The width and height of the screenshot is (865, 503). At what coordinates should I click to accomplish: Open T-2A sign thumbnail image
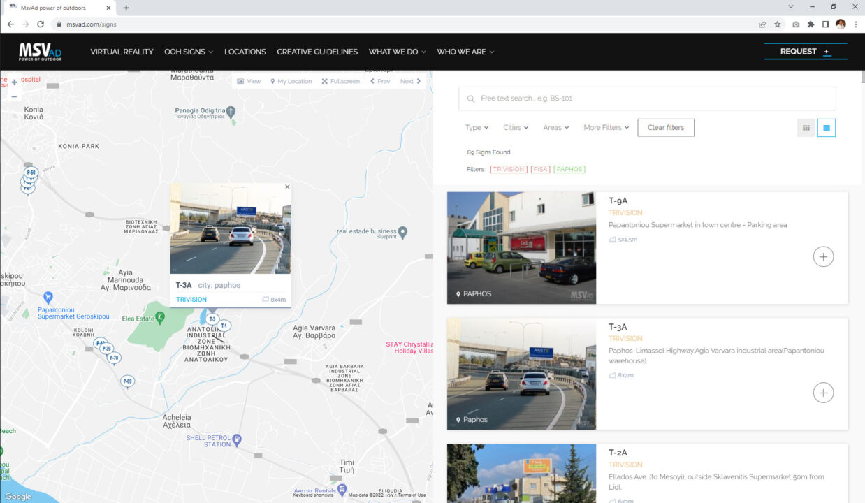[x=521, y=473]
